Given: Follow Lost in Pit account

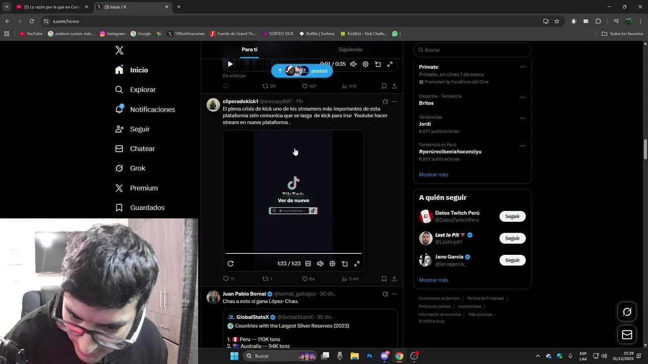Looking at the screenshot, I should (x=512, y=238).
